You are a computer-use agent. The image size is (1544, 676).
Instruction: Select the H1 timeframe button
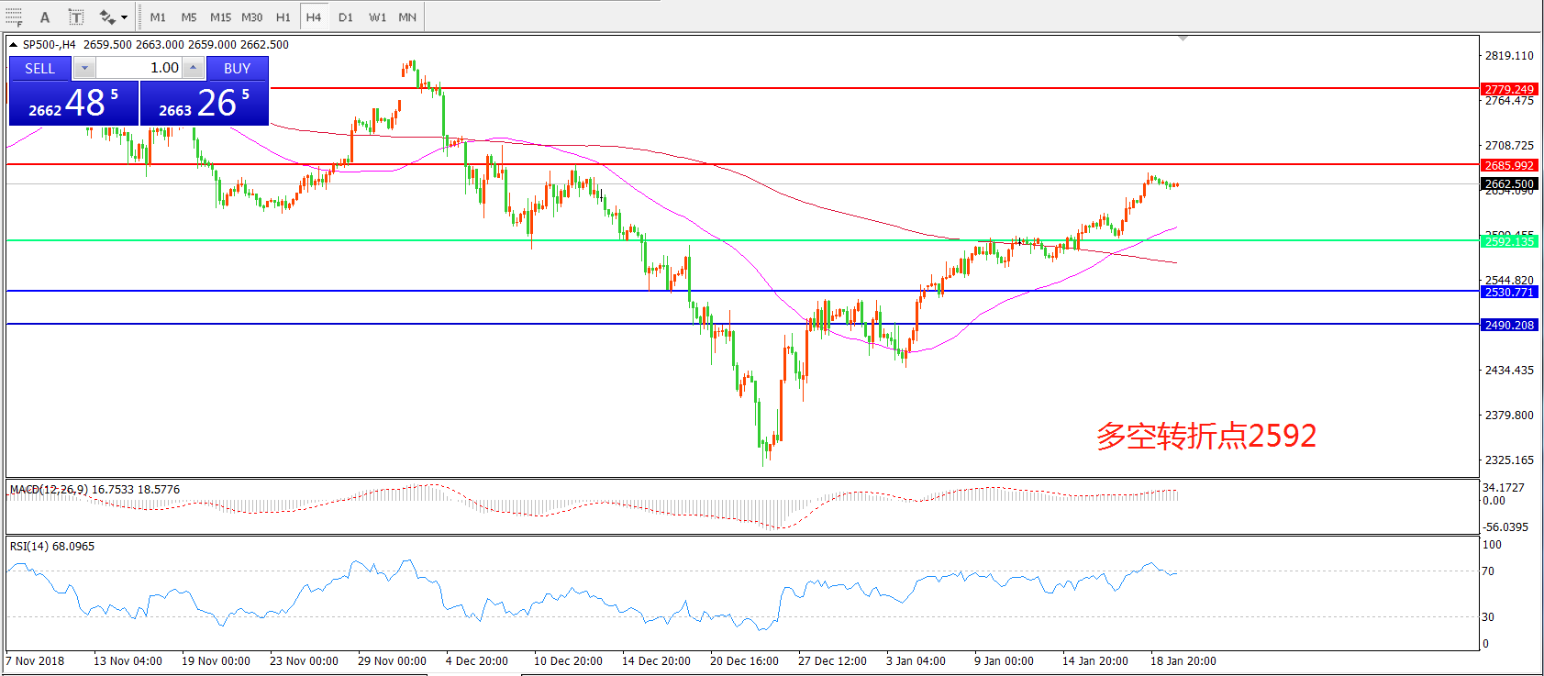(x=283, y=17)
